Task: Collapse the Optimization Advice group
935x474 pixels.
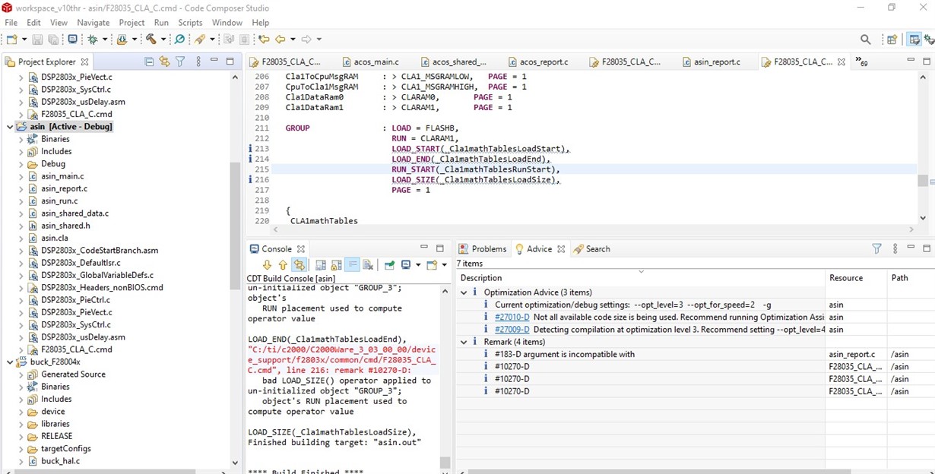Action: click(x=464, y=292)
